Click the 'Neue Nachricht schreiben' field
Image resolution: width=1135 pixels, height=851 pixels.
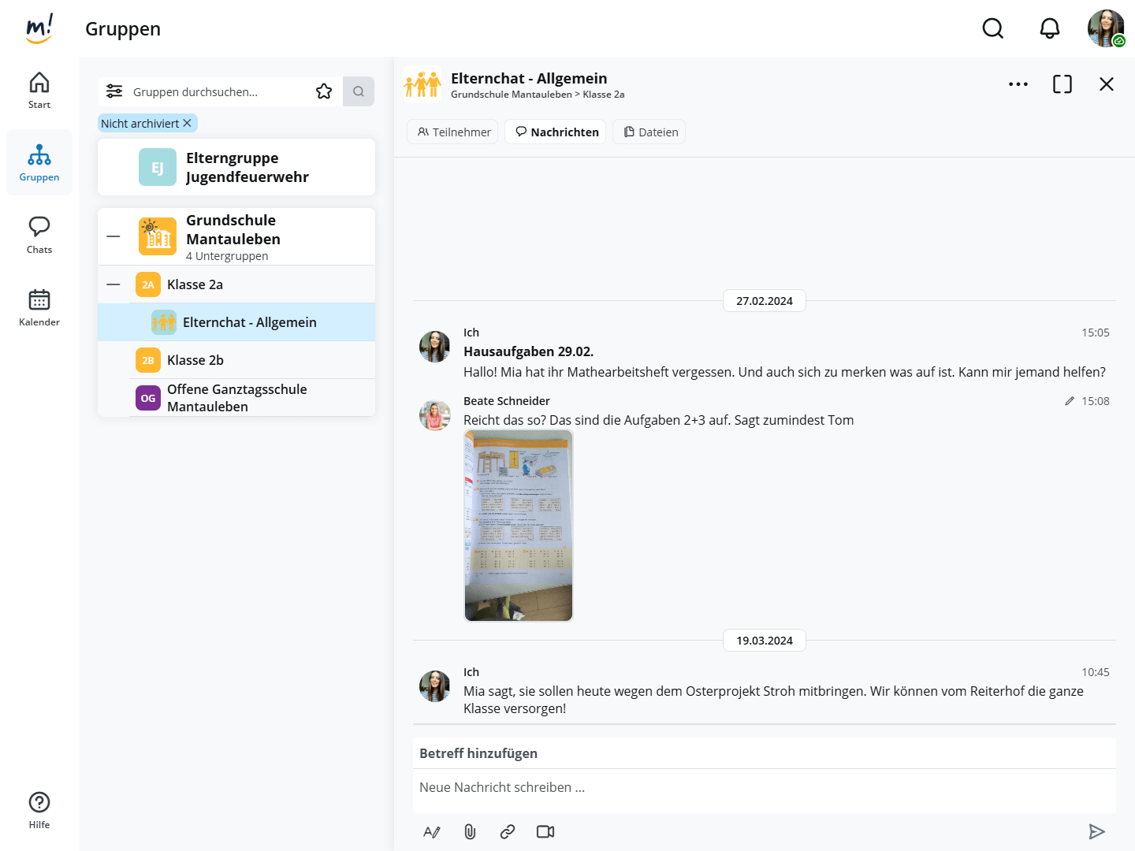(x=763, y=787)
